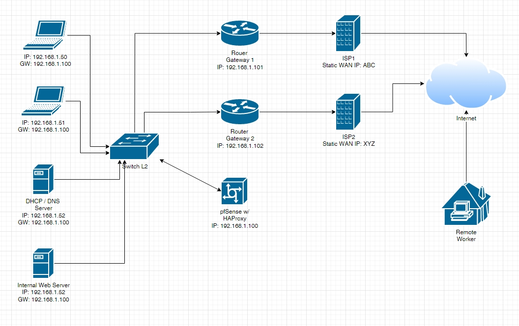Select the Gateway 2 router icon

[239, 112]
